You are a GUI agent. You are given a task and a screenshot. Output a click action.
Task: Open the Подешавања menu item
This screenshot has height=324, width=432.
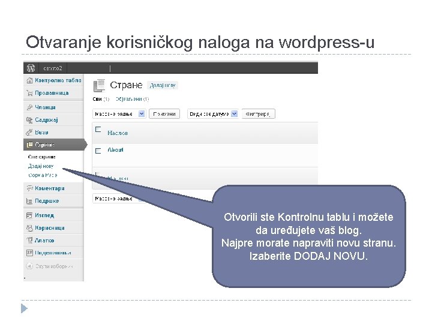tap(54, 253)
